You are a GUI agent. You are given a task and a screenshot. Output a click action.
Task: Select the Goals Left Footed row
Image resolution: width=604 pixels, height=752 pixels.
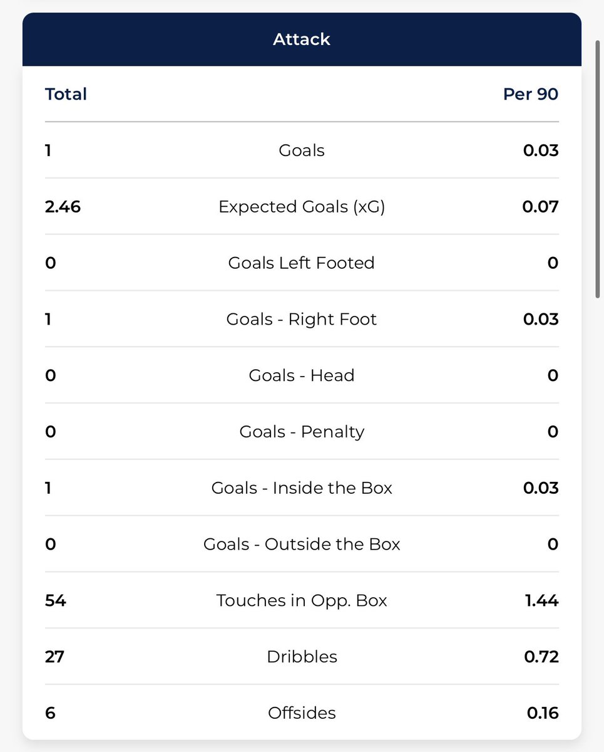[x=302, y=263]
